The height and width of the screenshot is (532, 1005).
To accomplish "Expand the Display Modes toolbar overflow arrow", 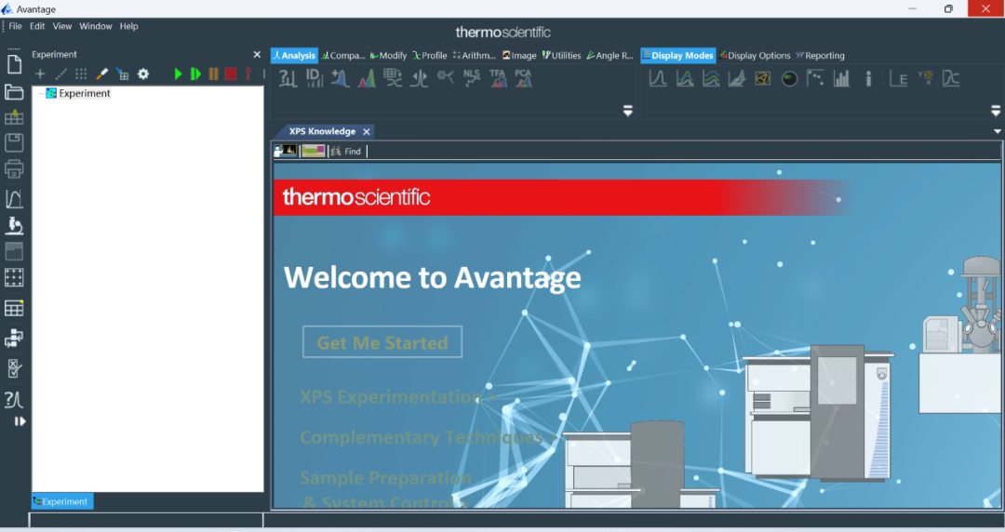I will [996, 111].
